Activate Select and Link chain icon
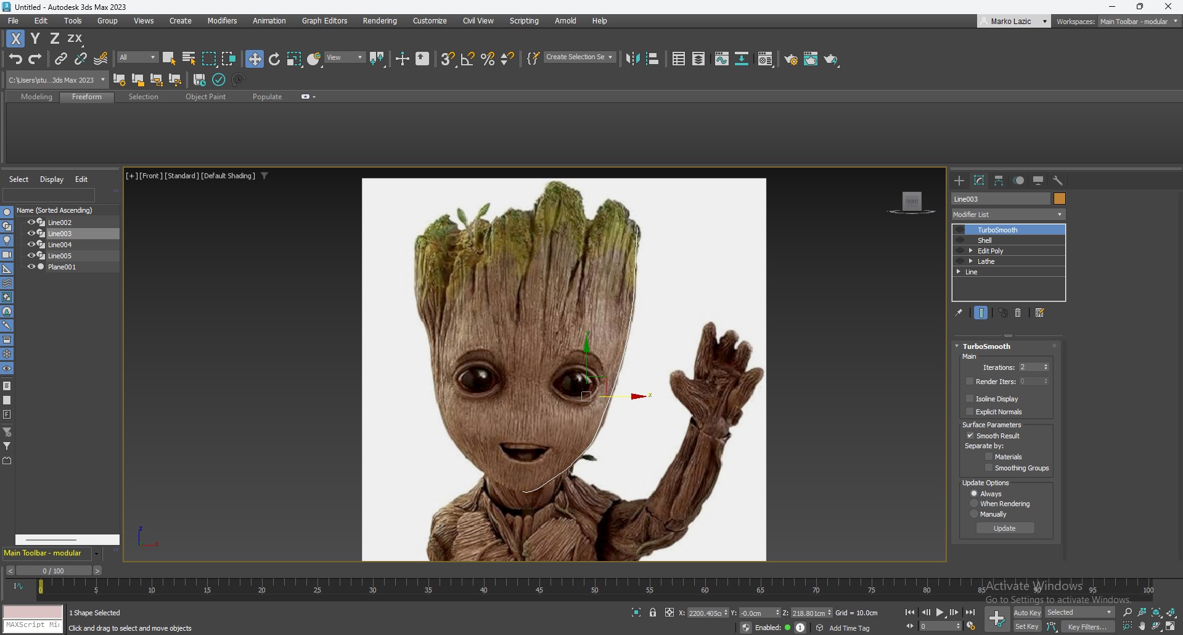This screenshot has width=1183, height=635. (x=60, y=59)
